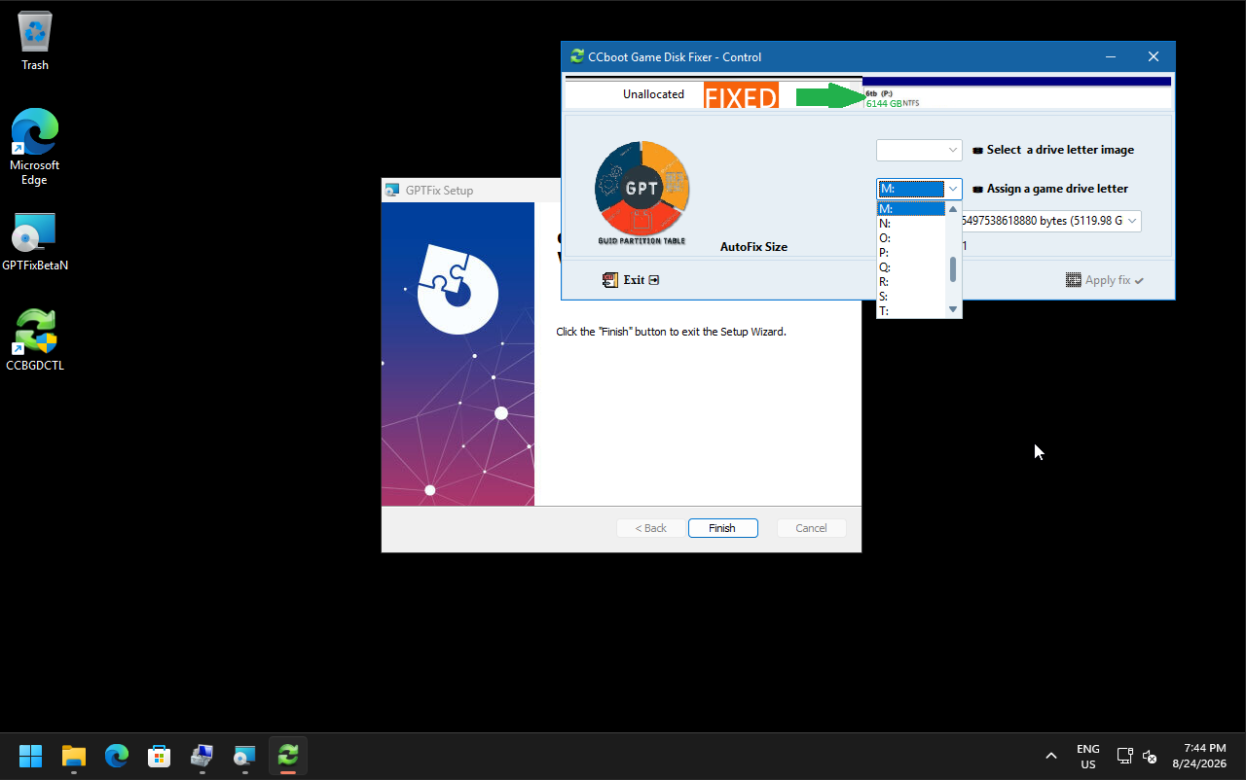The width and height of the screenshot is (1246, 780).
Task: Choose P: in the drive letter list
Action: [x=911, y=252]
